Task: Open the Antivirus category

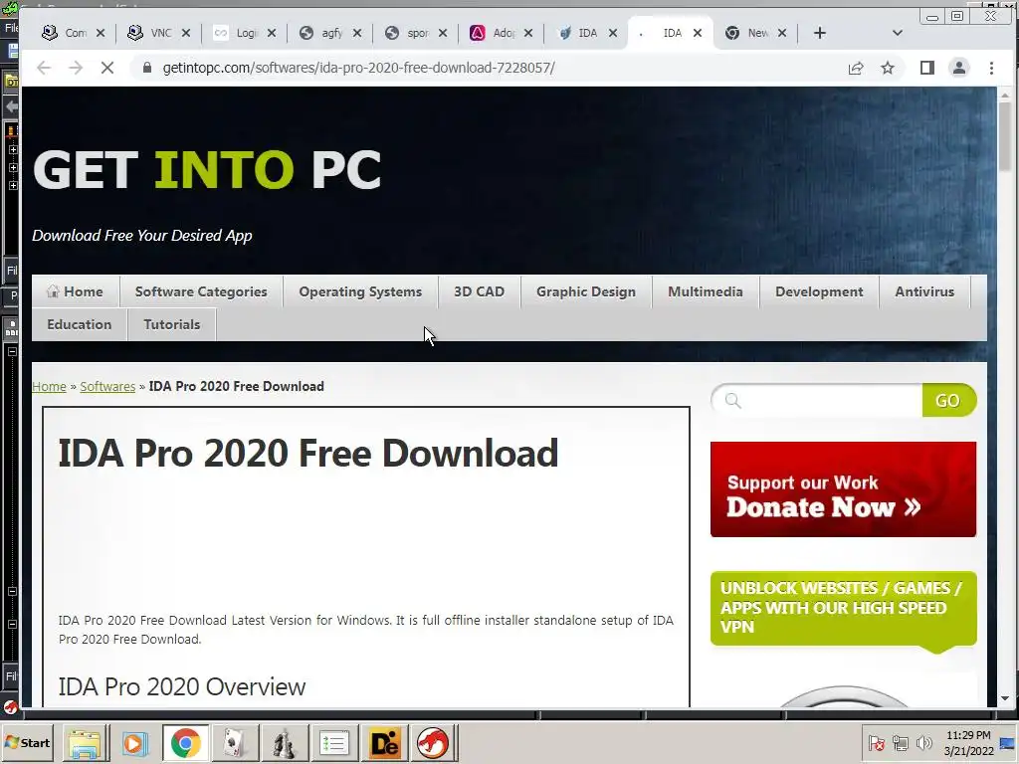Action: click(x=924, y=291)
